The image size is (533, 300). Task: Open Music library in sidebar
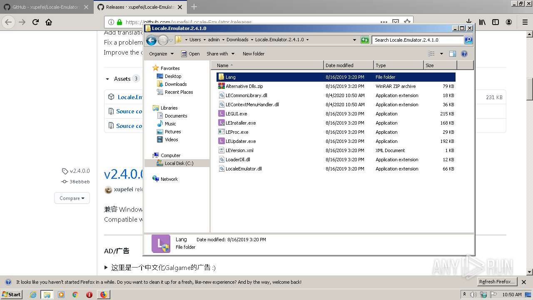click(x=170, y=124)
